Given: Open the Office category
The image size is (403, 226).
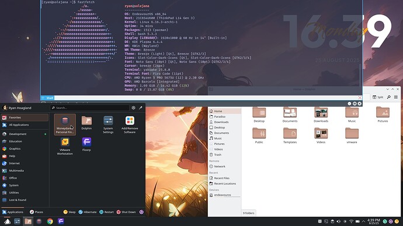Looking at the screenshot, I should click(x=25, y=178).
